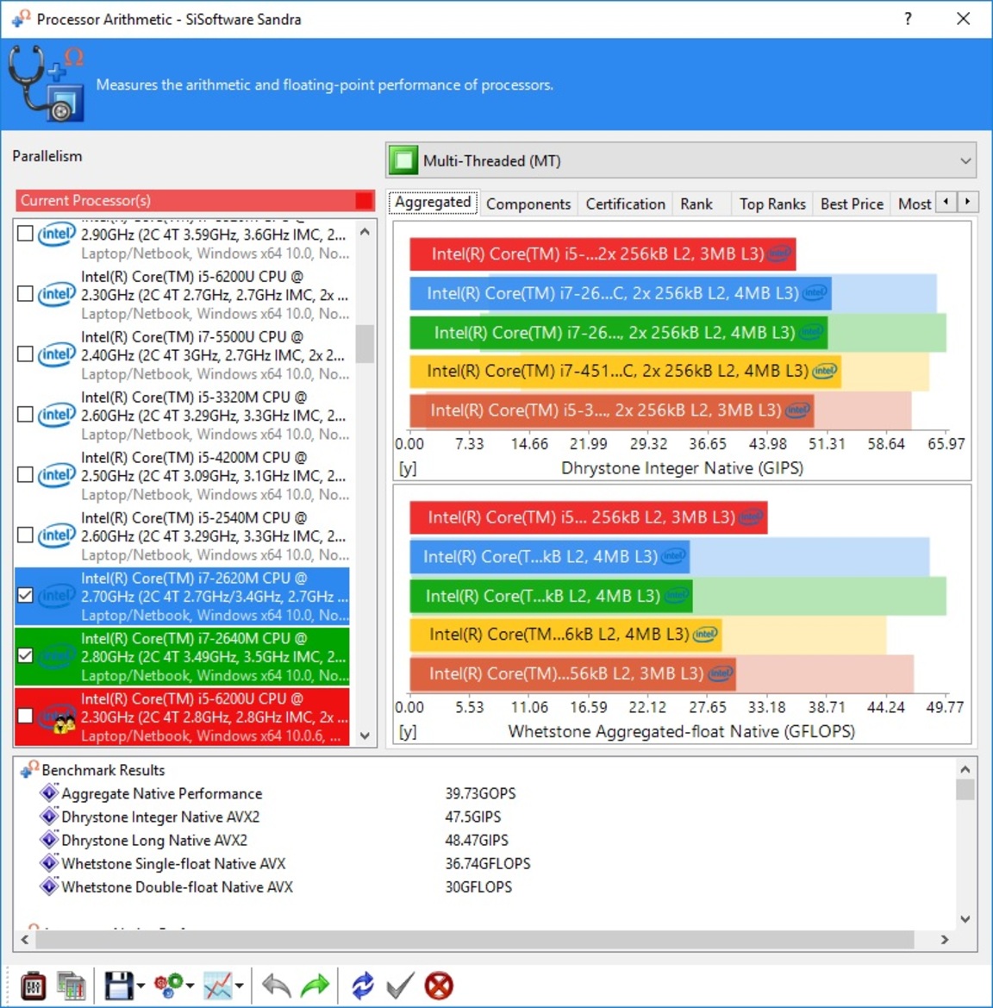The height and width of the screenshot is (1008, 993).
Task: Switch to the Components tab
Action: [528, 203]
